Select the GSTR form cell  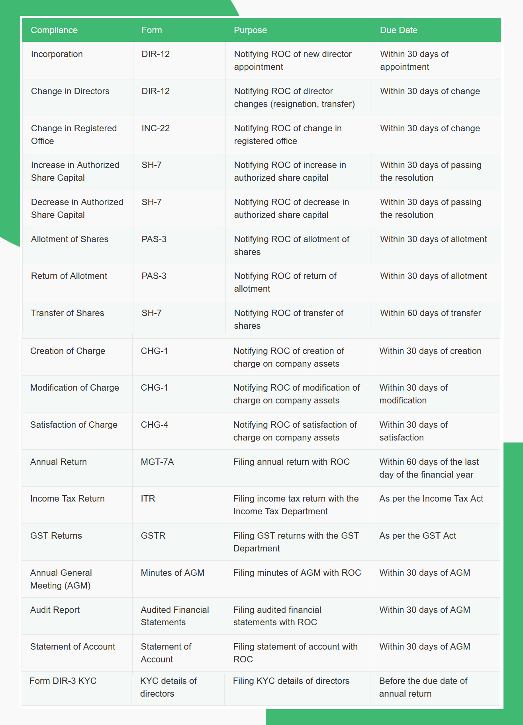(x=153, y=536)
